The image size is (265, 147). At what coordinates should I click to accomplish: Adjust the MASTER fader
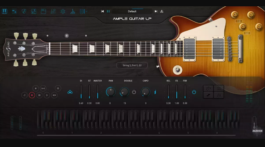[x=98, y=92]
